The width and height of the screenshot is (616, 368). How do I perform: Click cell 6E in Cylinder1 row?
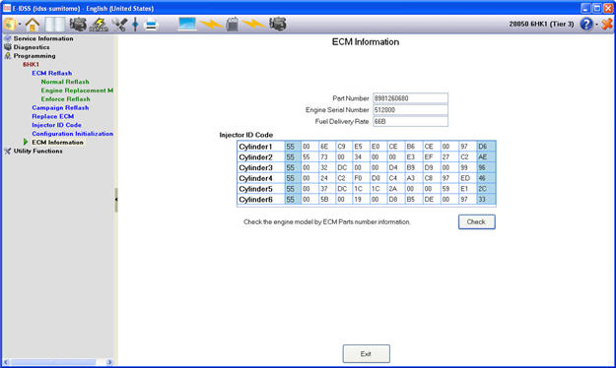coord(327,147)
